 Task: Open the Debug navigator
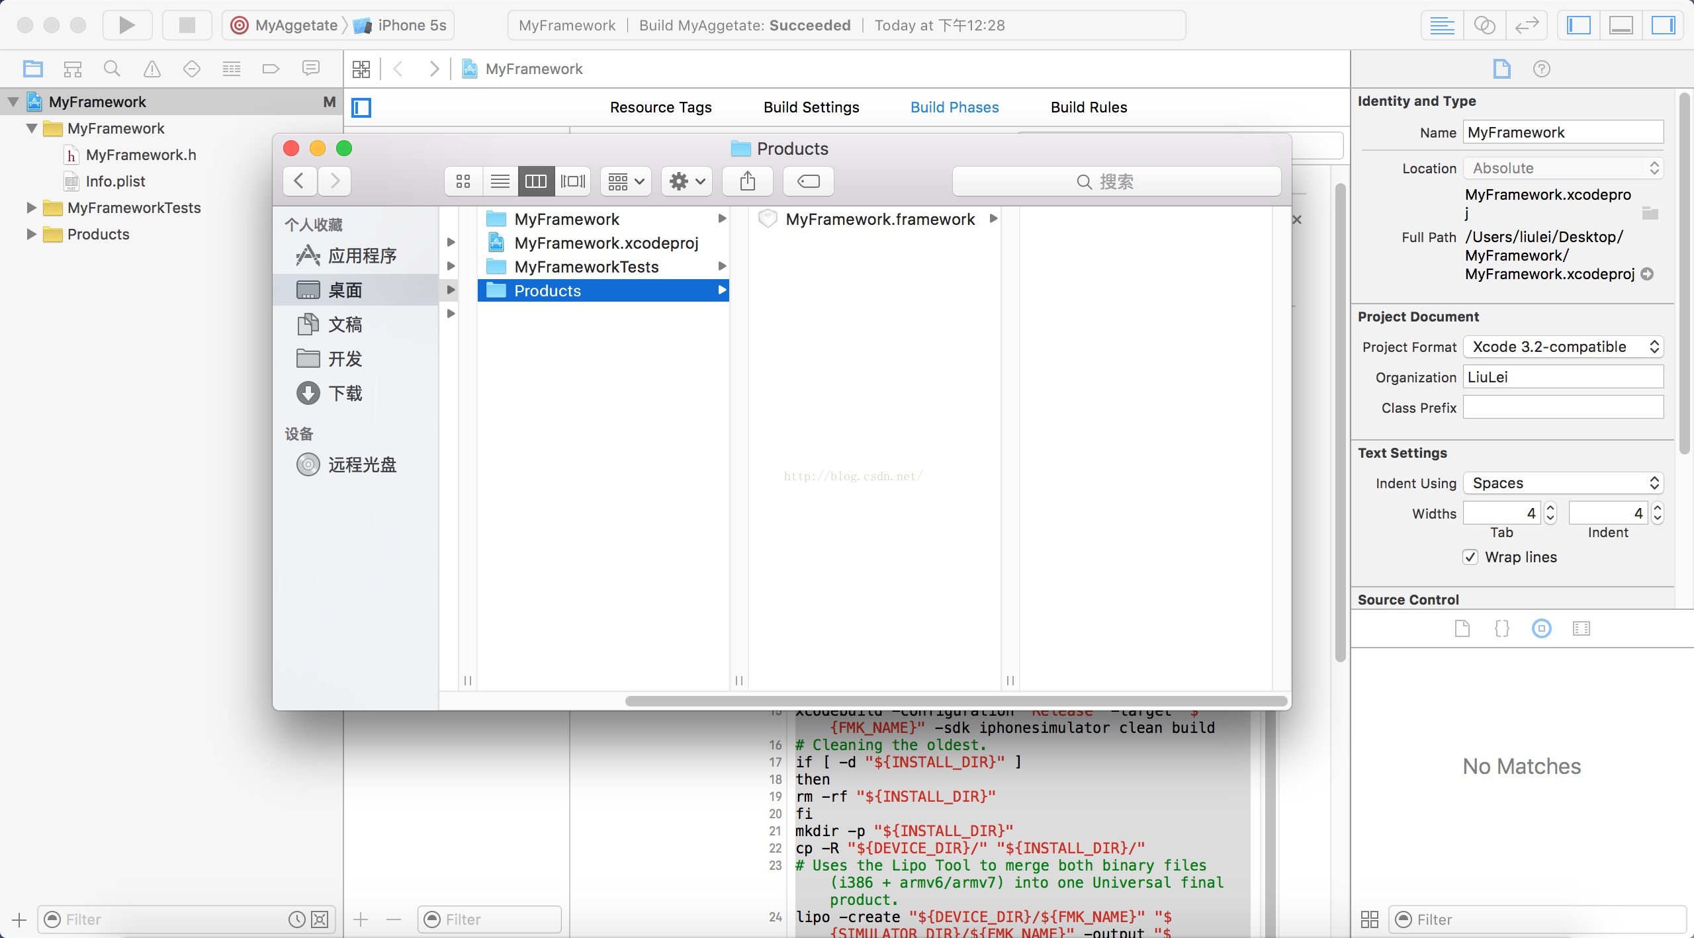pyautogui.click(x=232, y=69)
